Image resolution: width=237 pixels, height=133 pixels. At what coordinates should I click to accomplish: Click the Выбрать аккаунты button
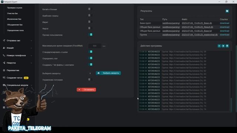click(108, 73)
